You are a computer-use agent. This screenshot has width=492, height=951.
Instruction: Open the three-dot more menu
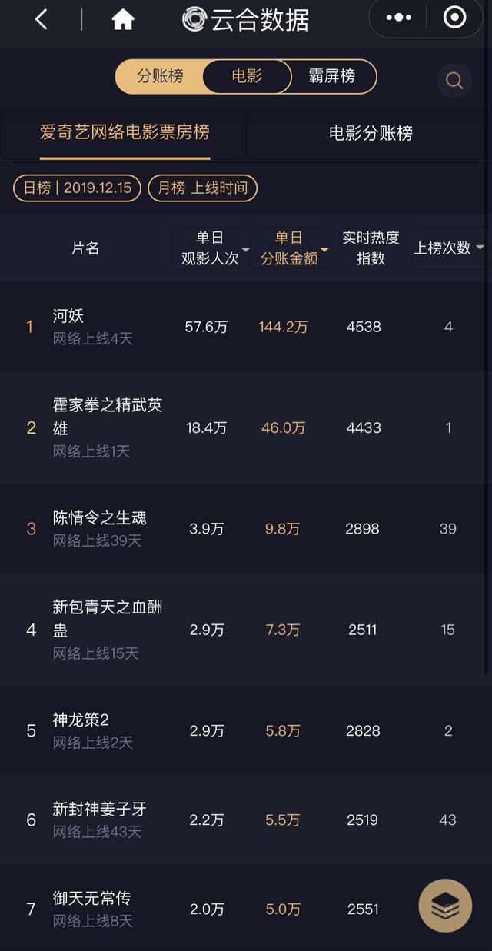[399, 18]
